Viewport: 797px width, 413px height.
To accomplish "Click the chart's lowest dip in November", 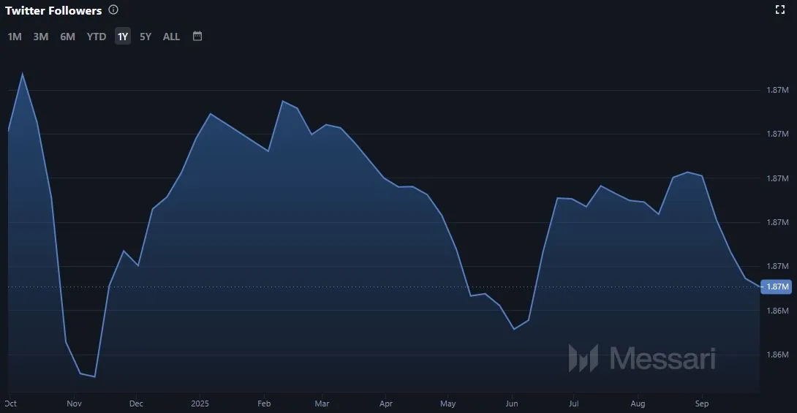I will tap(94, 377).
